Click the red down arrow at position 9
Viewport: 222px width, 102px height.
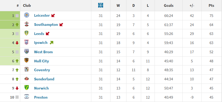17,88
